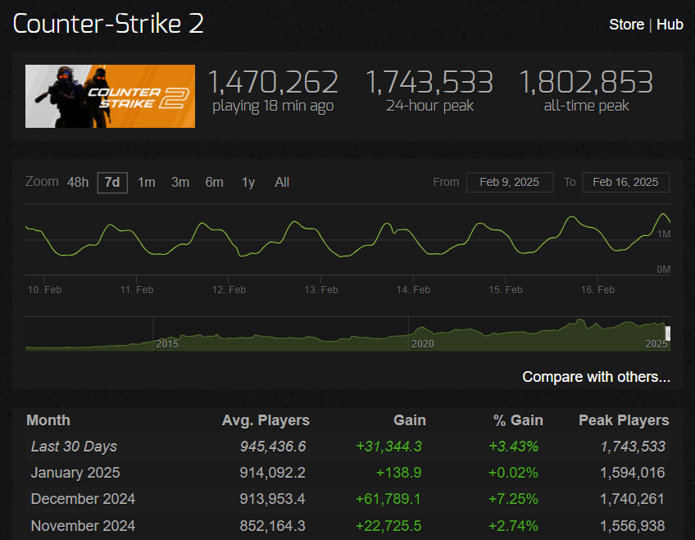Click the 2015 mark in the overview timeline

coord(167,344)
